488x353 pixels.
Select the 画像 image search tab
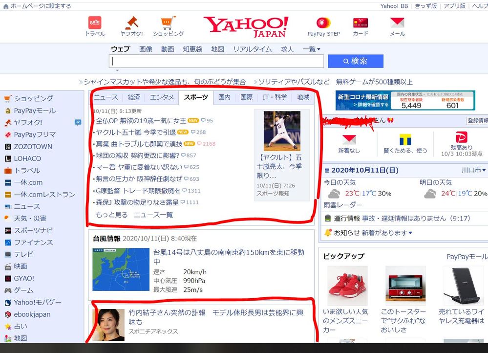(x=146, y=49)
